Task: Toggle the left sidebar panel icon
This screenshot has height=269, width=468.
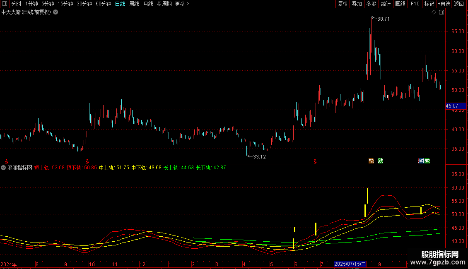Action: (5, 4)
